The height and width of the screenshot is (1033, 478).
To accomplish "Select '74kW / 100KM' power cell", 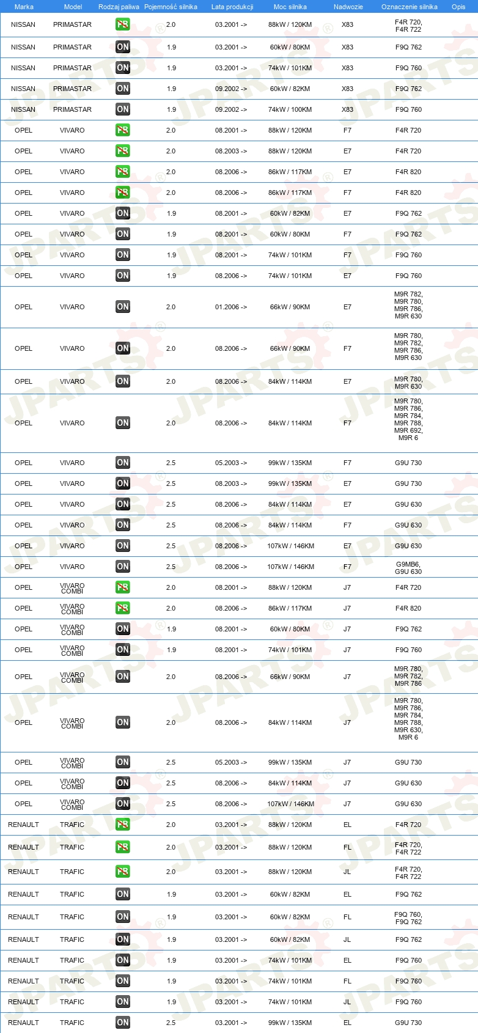I will coord(290,109).
